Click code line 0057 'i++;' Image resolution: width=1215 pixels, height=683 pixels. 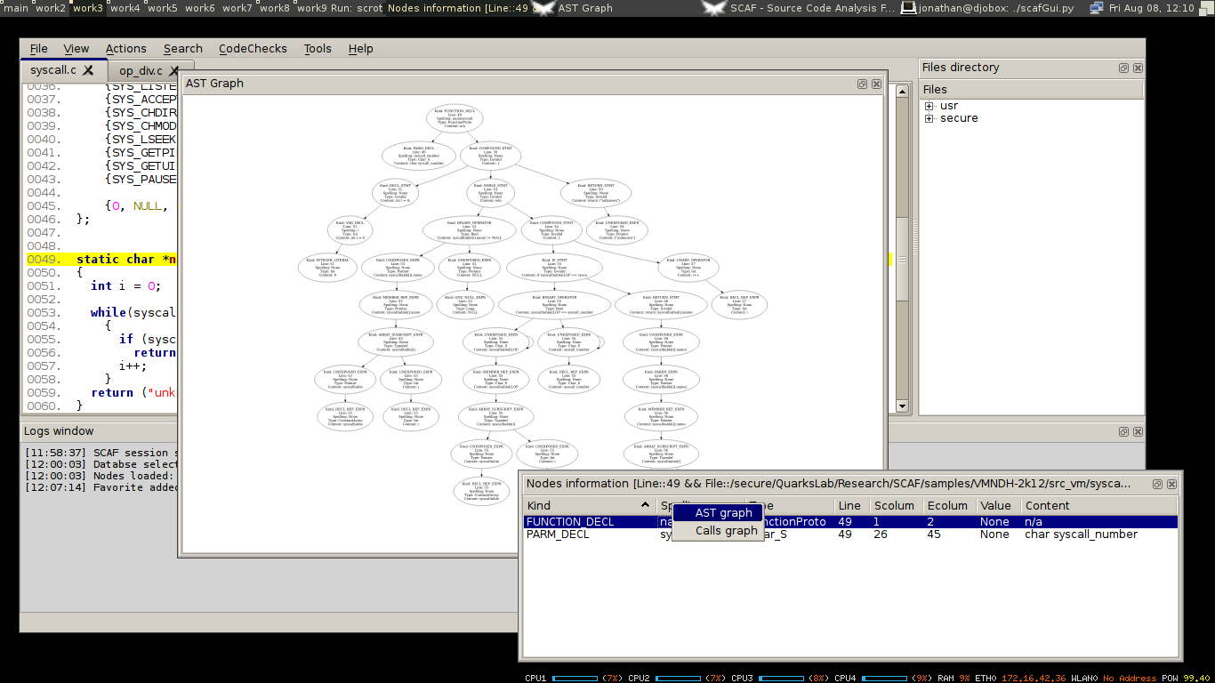tap(133, 366)
